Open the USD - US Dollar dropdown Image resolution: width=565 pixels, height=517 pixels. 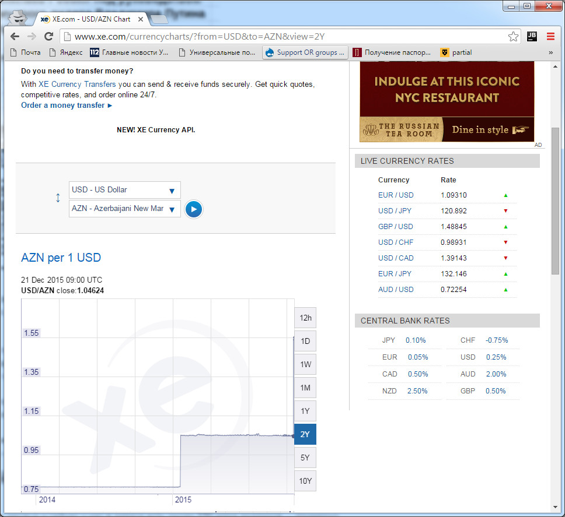pyautogui.click(x=125, y=190)
